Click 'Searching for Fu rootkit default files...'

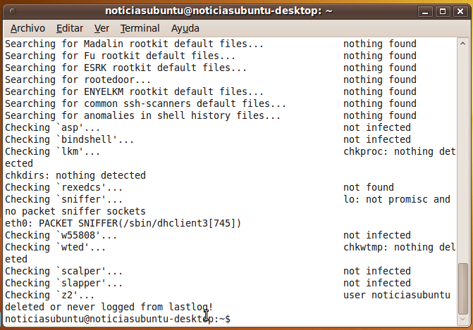pos(120,56)
